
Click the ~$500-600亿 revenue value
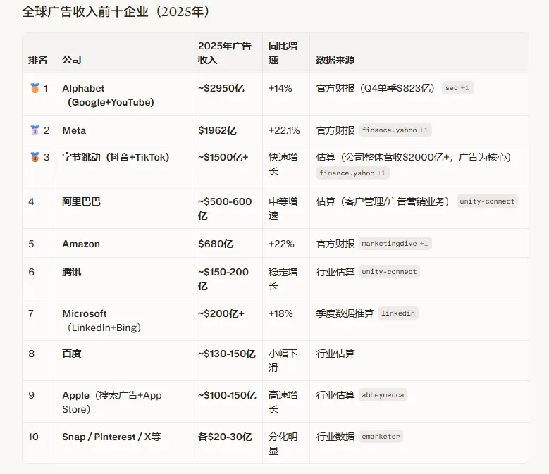pyautogui.click(x=225, y=208)
